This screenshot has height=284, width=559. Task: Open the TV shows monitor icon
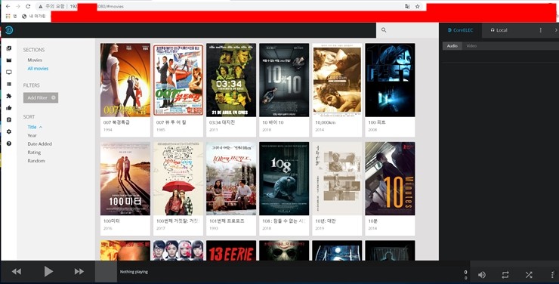click(x=9, y=72)
